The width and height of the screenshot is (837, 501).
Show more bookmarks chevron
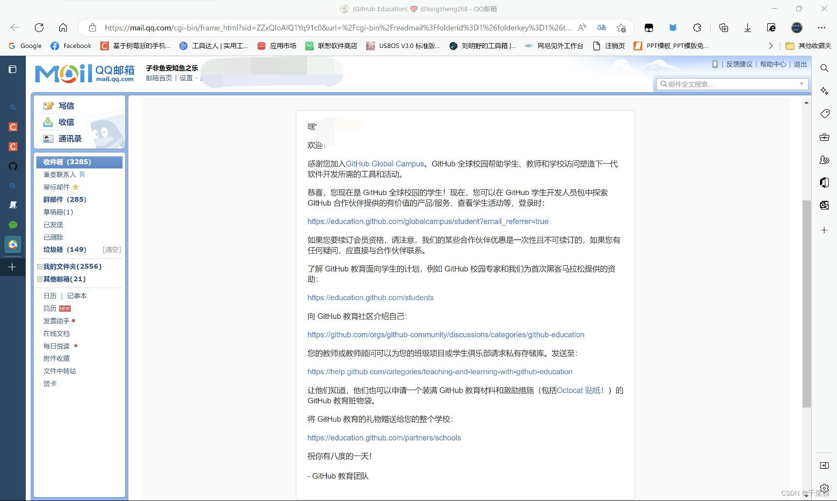[771, 46]
